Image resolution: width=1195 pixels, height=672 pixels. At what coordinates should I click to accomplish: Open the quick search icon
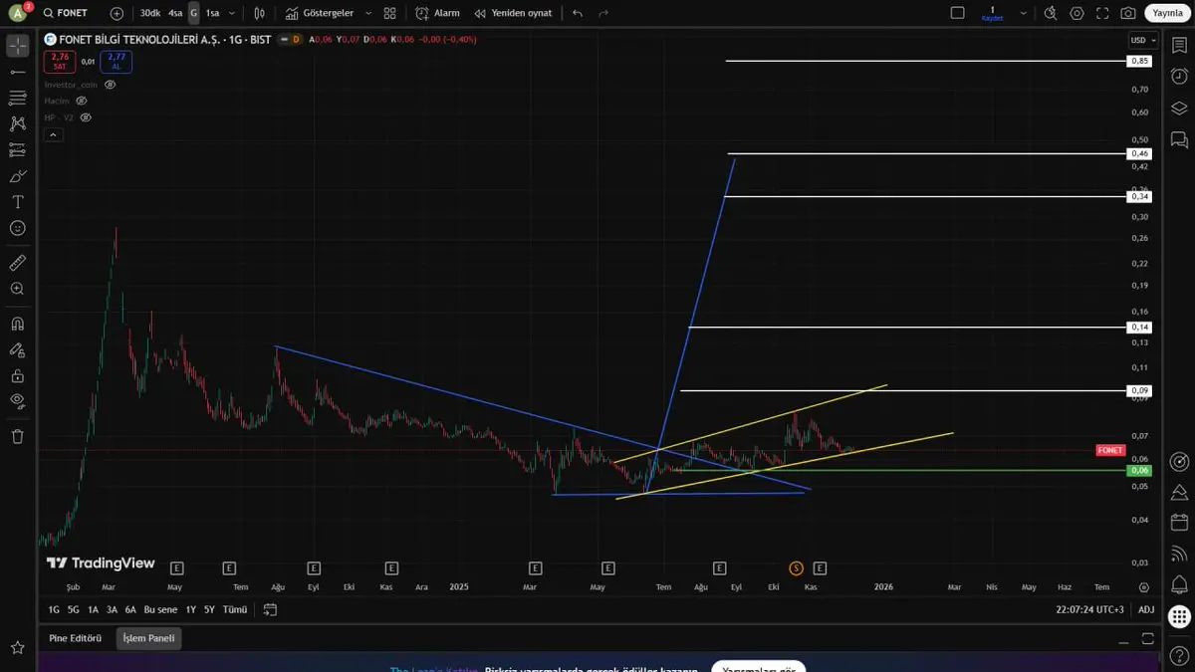(1052, 13)
